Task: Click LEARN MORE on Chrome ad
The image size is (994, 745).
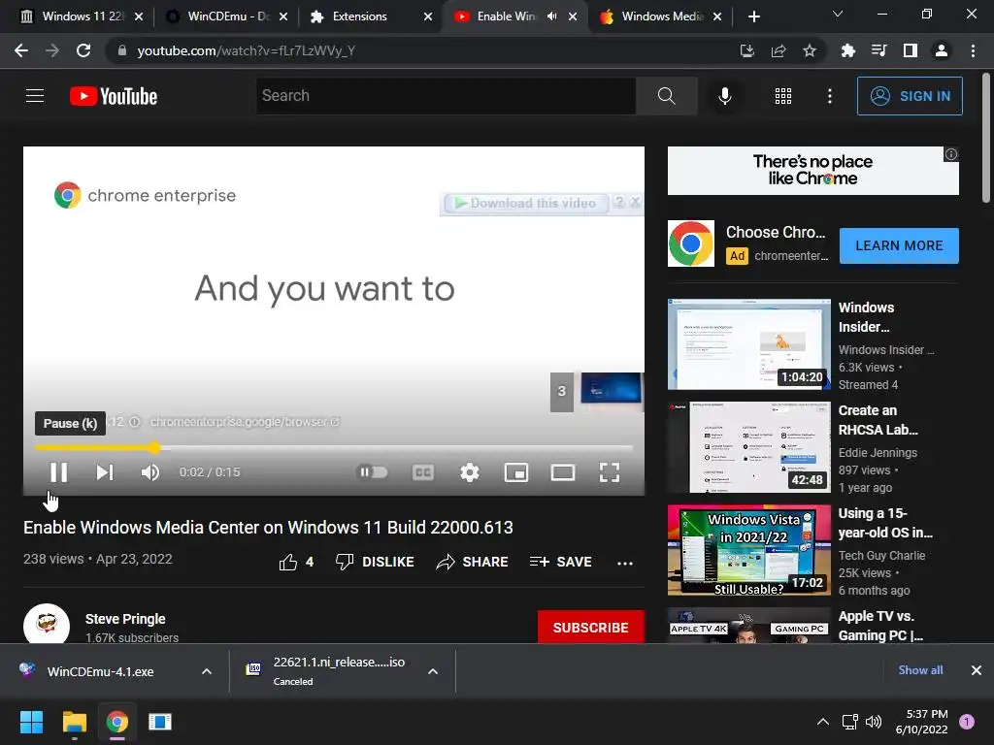Action: tap(899, 245)
